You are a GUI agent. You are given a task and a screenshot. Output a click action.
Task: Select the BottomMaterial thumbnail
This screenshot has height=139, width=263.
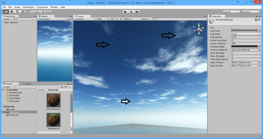point(53,100)
